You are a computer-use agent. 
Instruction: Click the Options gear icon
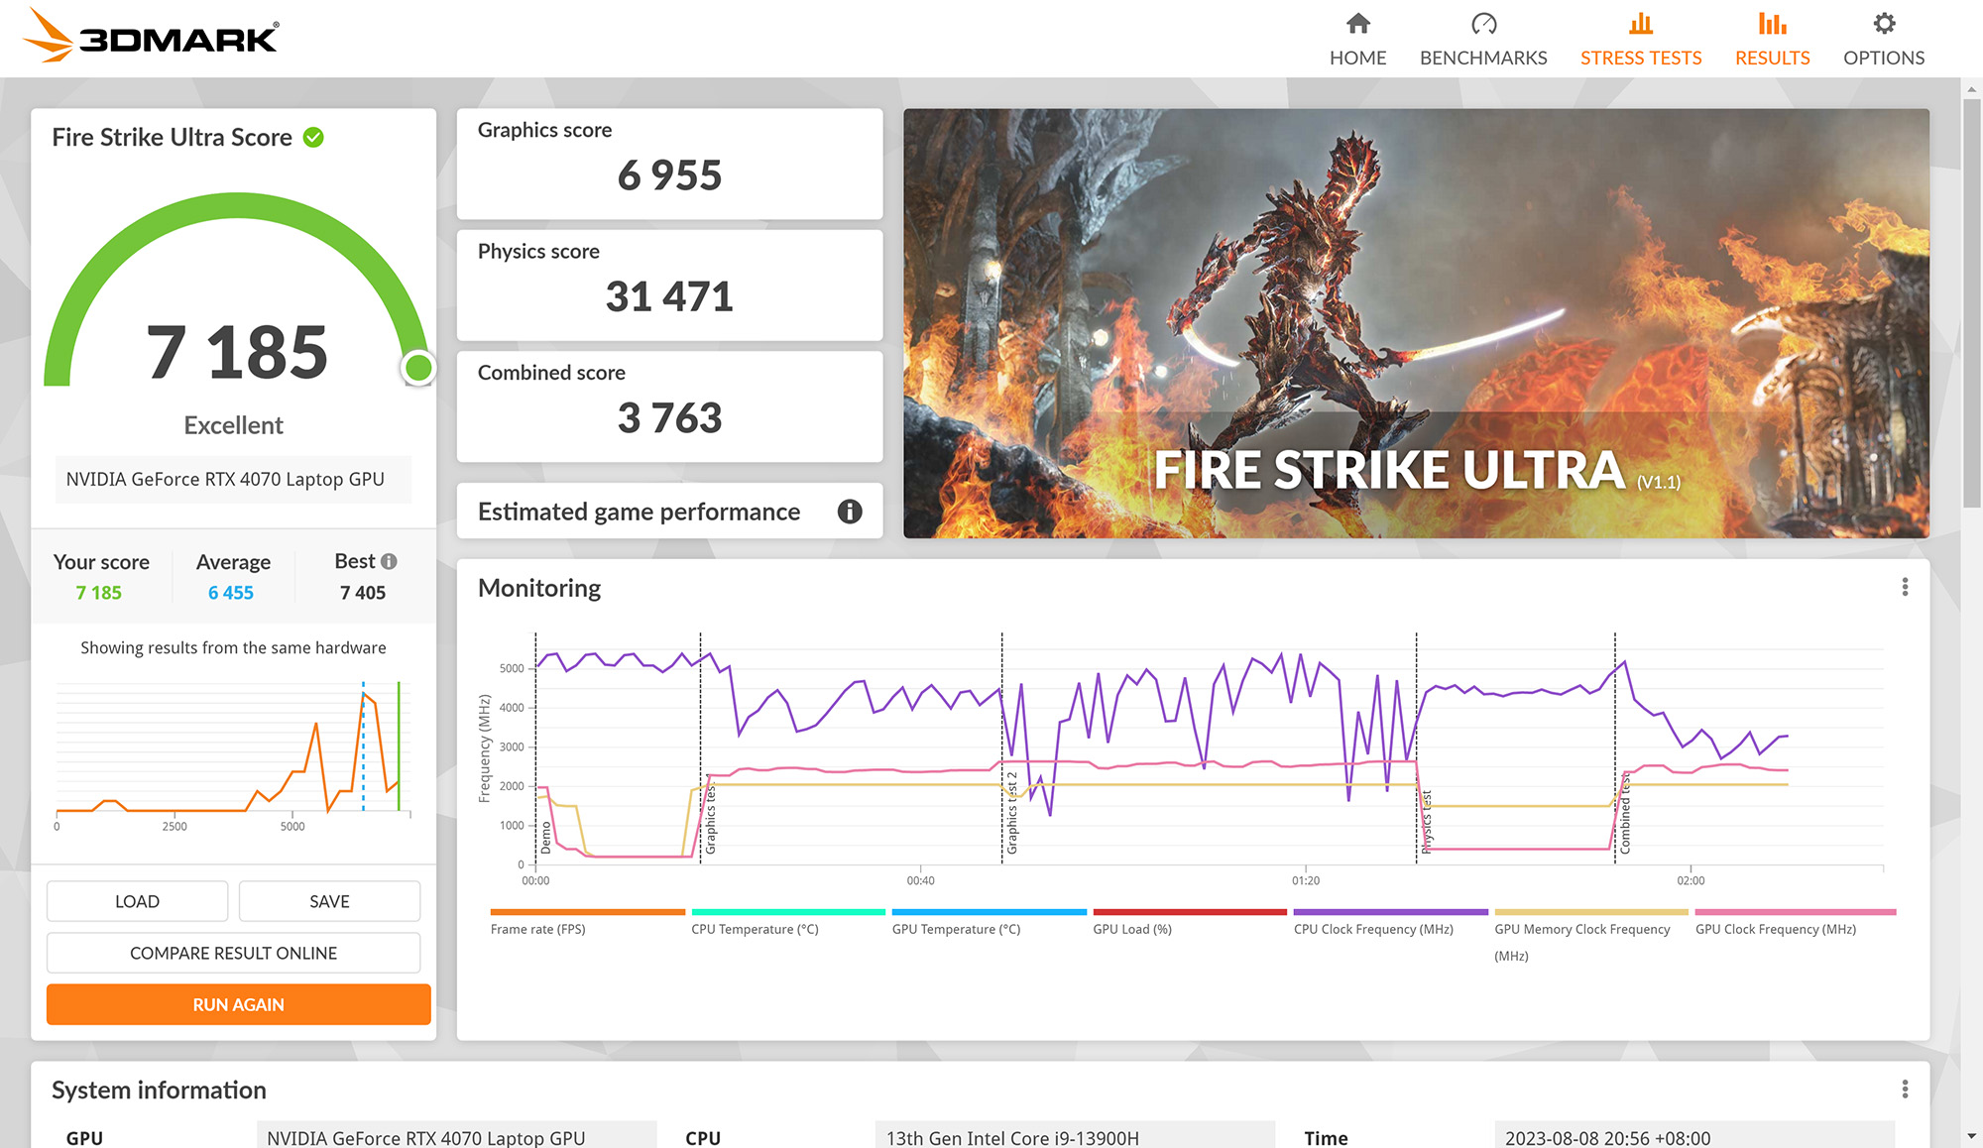1884,23
